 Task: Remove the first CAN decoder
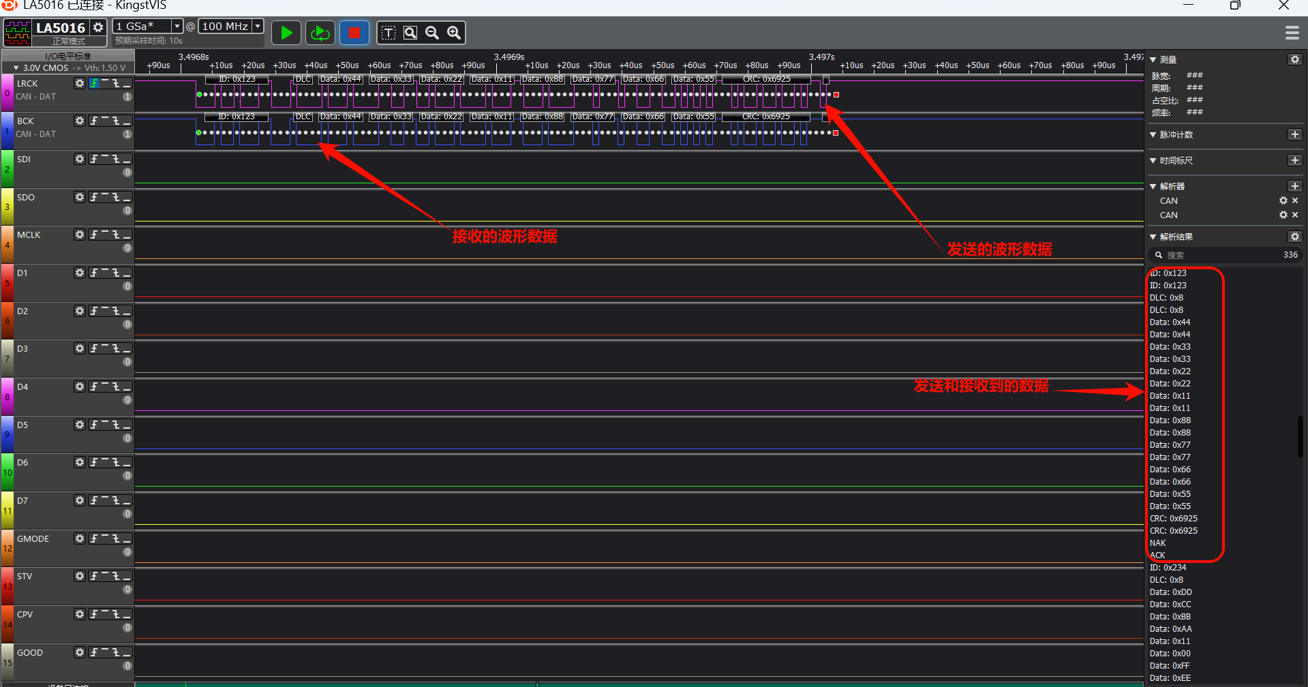coord(1295,200)
